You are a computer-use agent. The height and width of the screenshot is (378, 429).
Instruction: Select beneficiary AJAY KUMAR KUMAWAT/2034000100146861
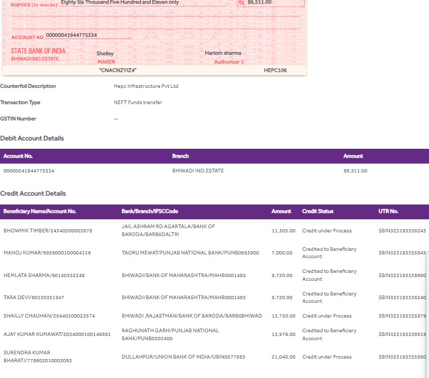pyautogui.click(x=57, y=334)
